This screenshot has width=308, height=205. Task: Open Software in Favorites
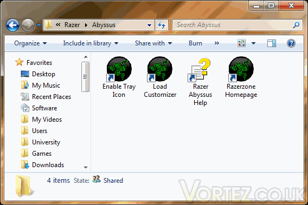pyautogui.click(x=44, y=108)
